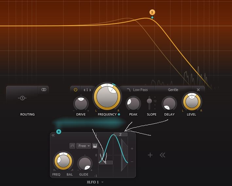Add an XLFO step with plus
Screen dimensions: 232x186
point(132,148)
